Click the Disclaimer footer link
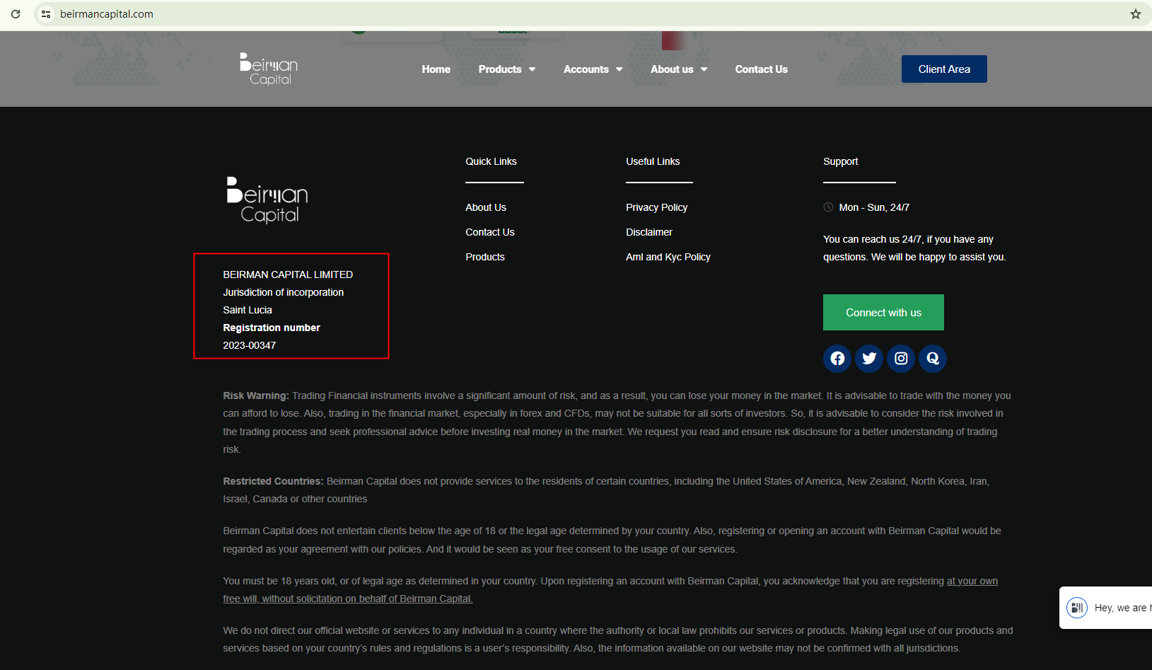 point(648,232)
